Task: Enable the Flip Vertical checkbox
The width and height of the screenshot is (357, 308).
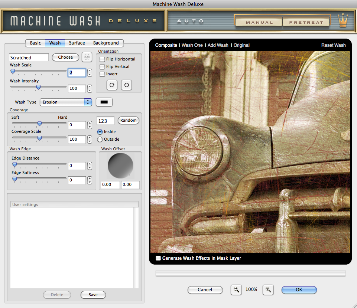Action: click(x=102, y=67)
